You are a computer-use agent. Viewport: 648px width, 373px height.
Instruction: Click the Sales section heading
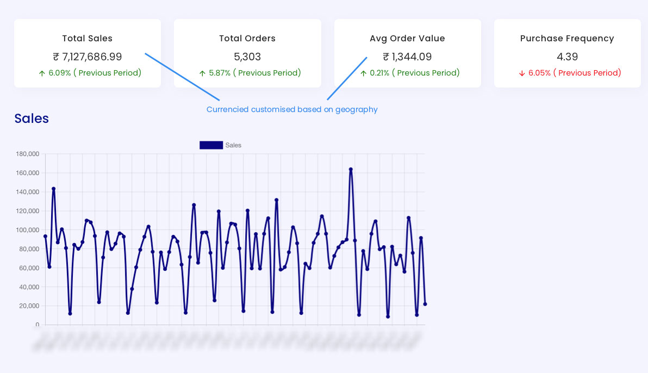point(32,119)
